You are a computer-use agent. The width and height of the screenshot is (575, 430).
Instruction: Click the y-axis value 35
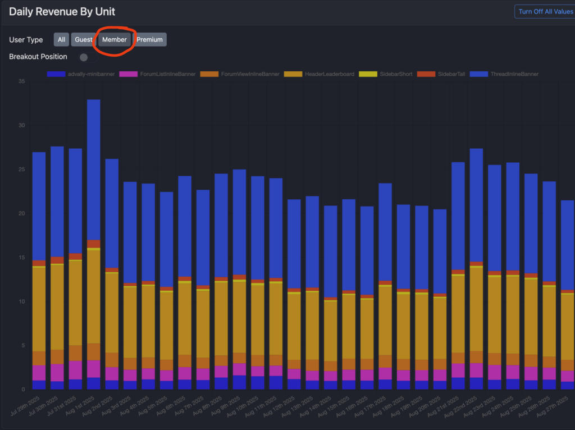click(22, 81)
